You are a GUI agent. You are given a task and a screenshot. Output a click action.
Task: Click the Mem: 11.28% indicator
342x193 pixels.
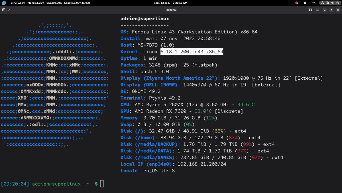(36, 3)
